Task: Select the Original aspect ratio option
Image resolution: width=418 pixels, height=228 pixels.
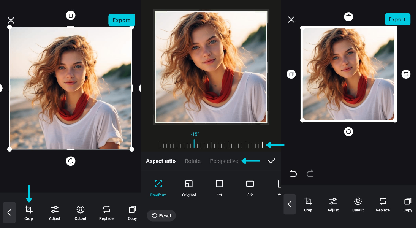Action: point(189,188)
